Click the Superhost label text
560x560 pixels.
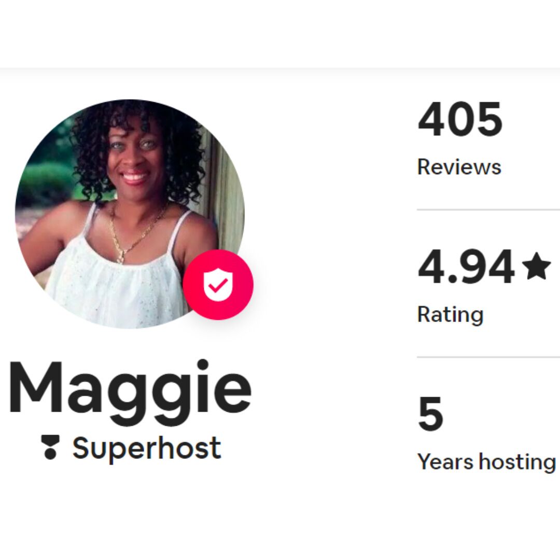(x=147, y=448)
